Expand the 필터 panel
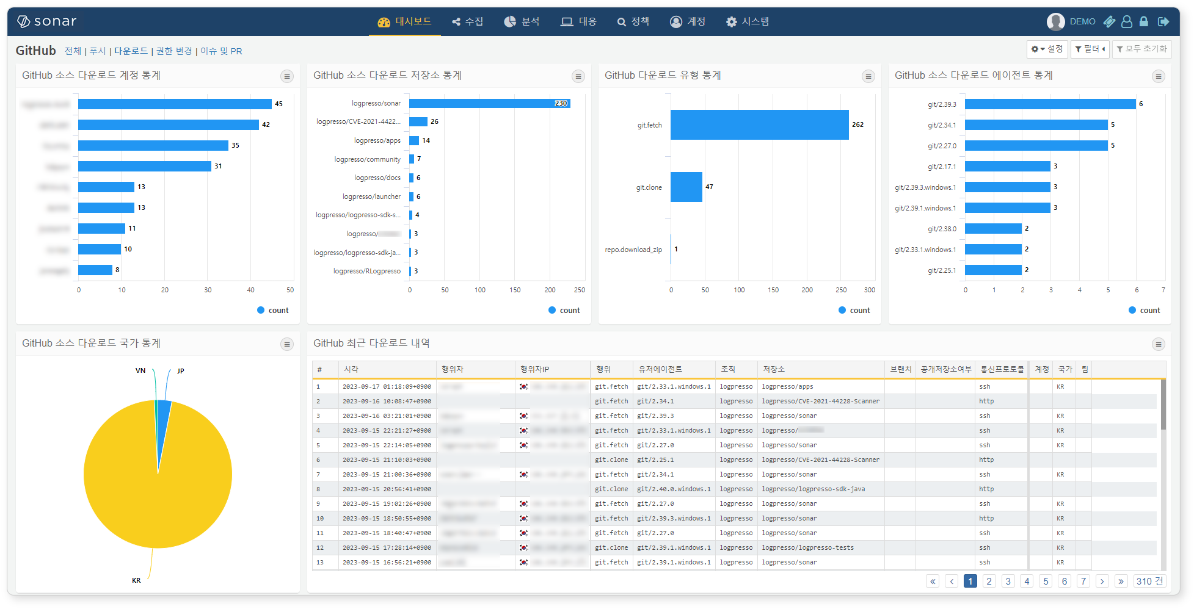Viewport: 1194px width, 609px height. click(1090, 49)
